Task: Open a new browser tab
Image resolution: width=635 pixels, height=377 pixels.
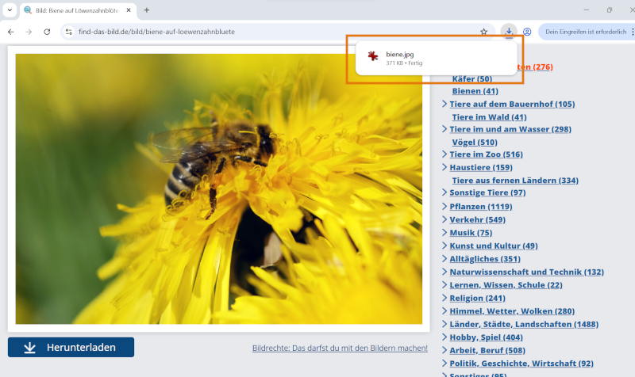Action: coord(147,10)
